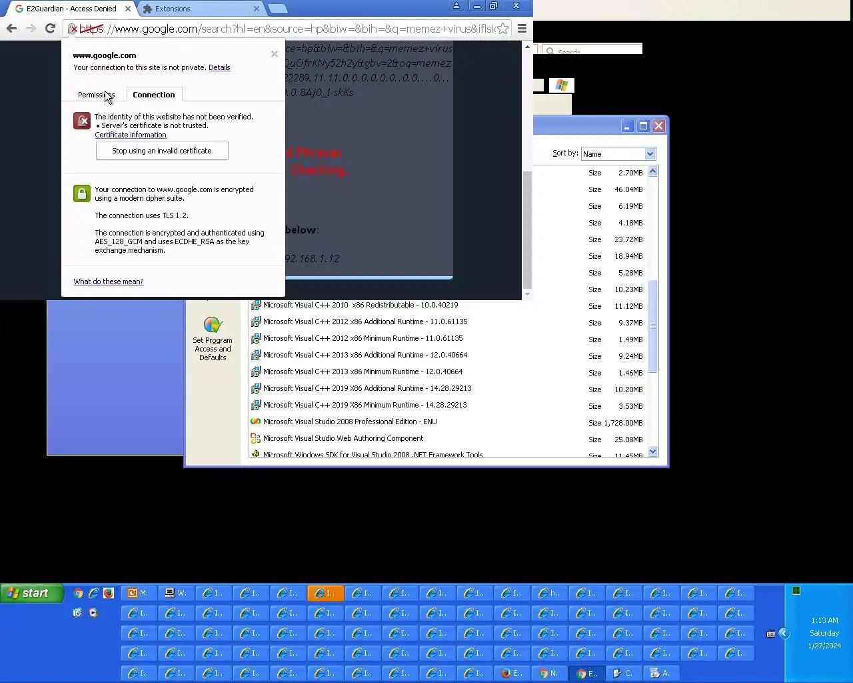Go back in the Chrome browser

coord(11,28)
